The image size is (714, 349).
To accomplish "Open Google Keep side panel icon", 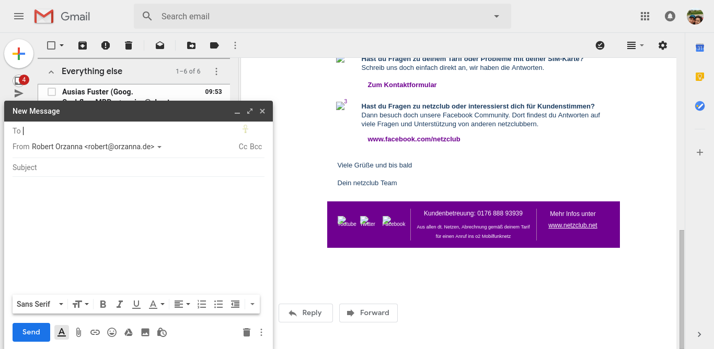I will 700,77.
